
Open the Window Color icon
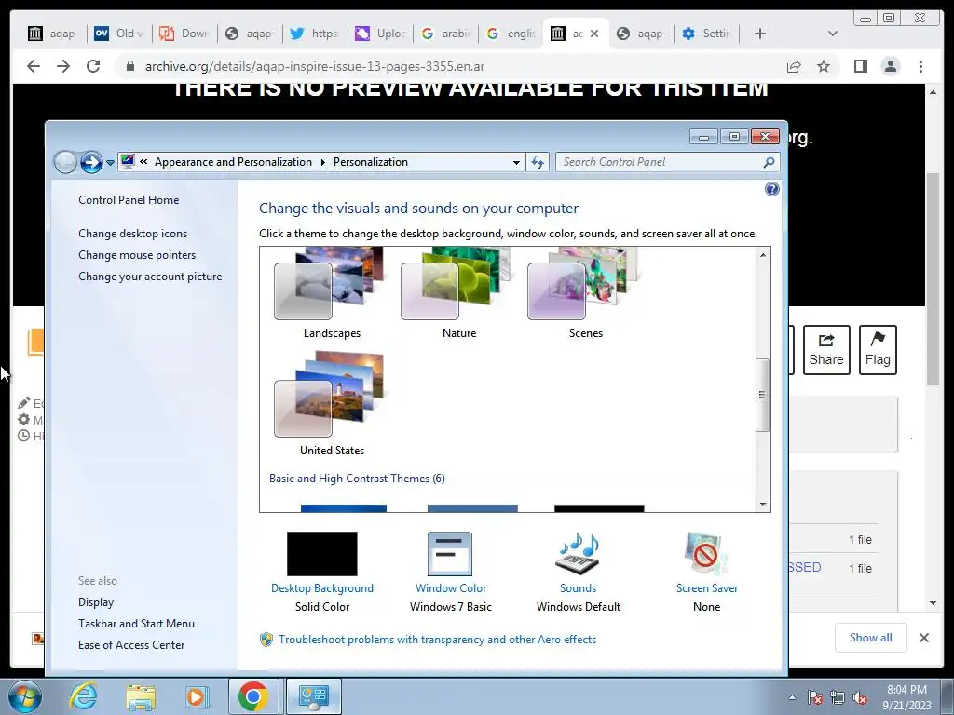[x=450, y=554]
